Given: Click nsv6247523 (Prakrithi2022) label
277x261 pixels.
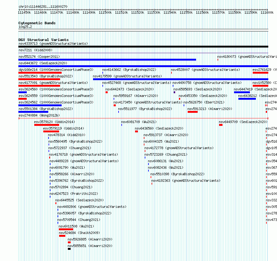Looking at the screenshot, I should (x=74, y=194).
